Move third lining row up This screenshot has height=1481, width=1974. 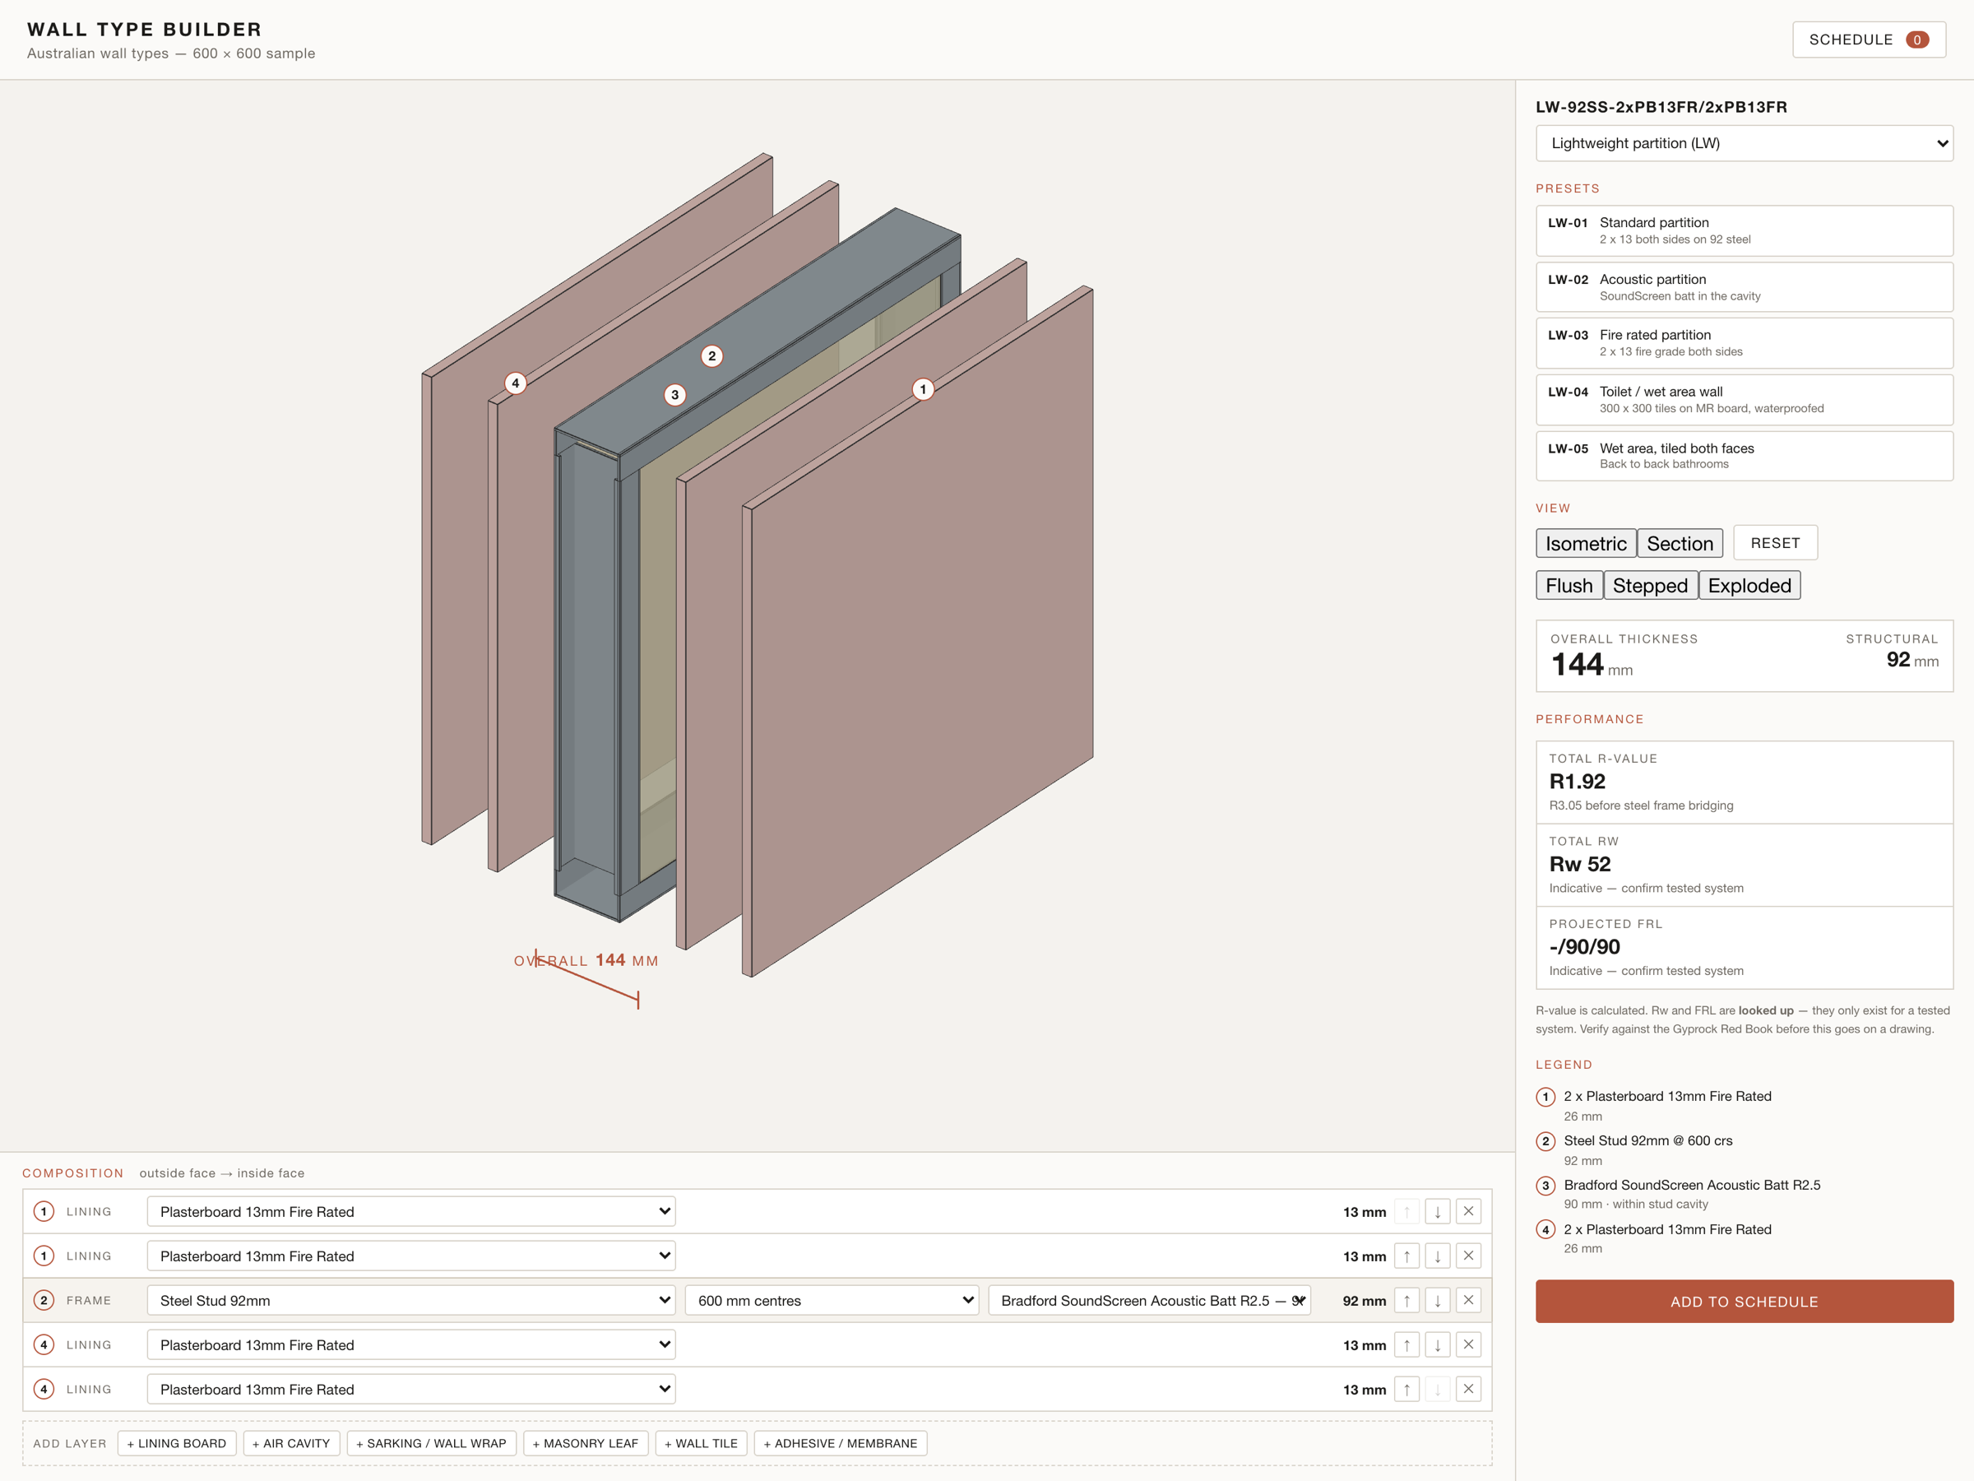[1406, 1344]
